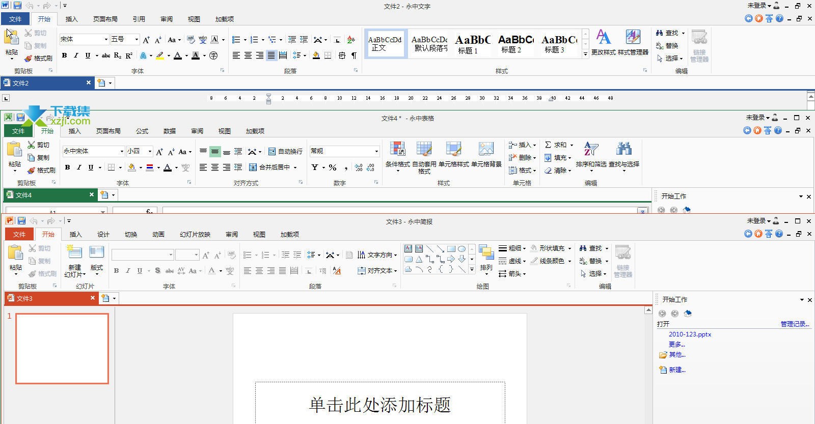Click Format Painter in the Word window
The image size is (815, 424).
[39, 58]
